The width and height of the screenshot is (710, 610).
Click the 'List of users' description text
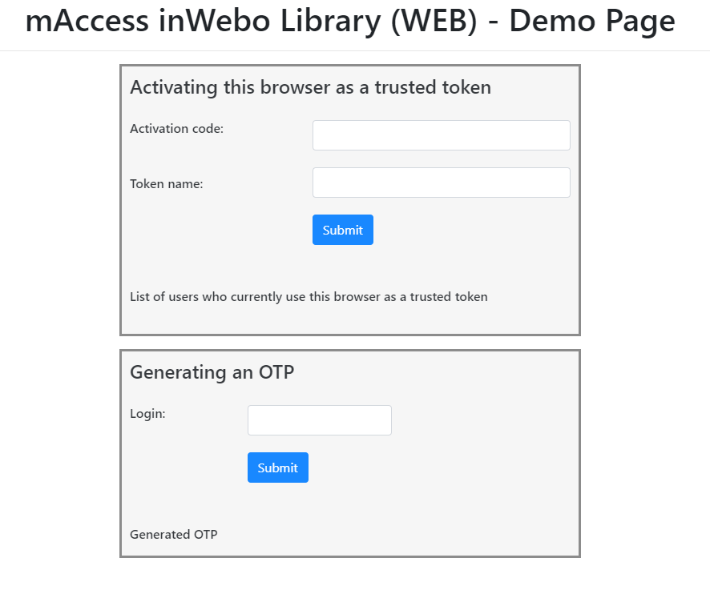pos(309,297)
